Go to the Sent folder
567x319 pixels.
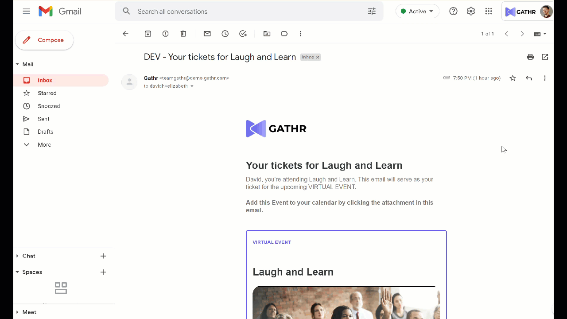pos(43,119)
